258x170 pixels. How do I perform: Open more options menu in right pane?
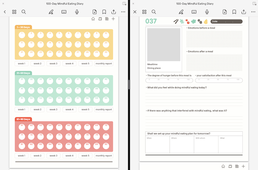click(253, 12)
